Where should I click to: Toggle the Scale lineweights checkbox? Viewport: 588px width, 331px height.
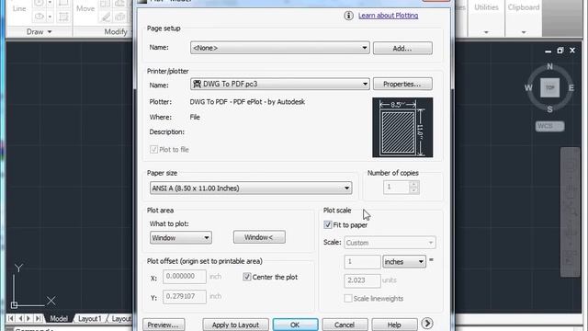(348, 298)
